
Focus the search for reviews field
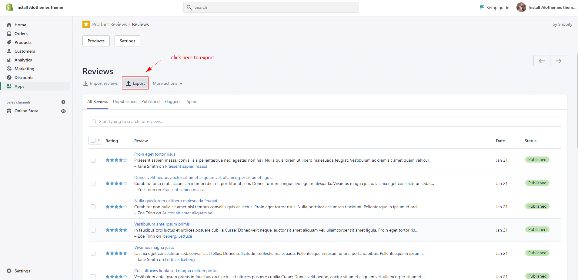[325, 121]
